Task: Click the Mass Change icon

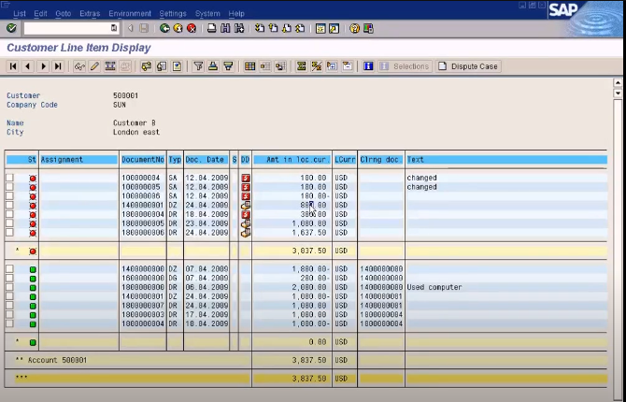Action: pyautogui.click(x=110, y=66)
